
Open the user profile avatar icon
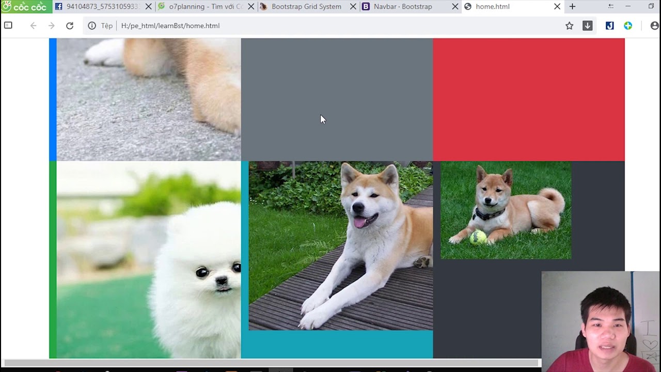click(x=655, y=26)
